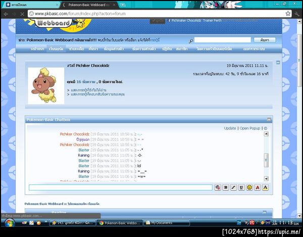Switch to the first download browser tab
The height and width of the screenshot is (237, 303).
coord(32,5)
